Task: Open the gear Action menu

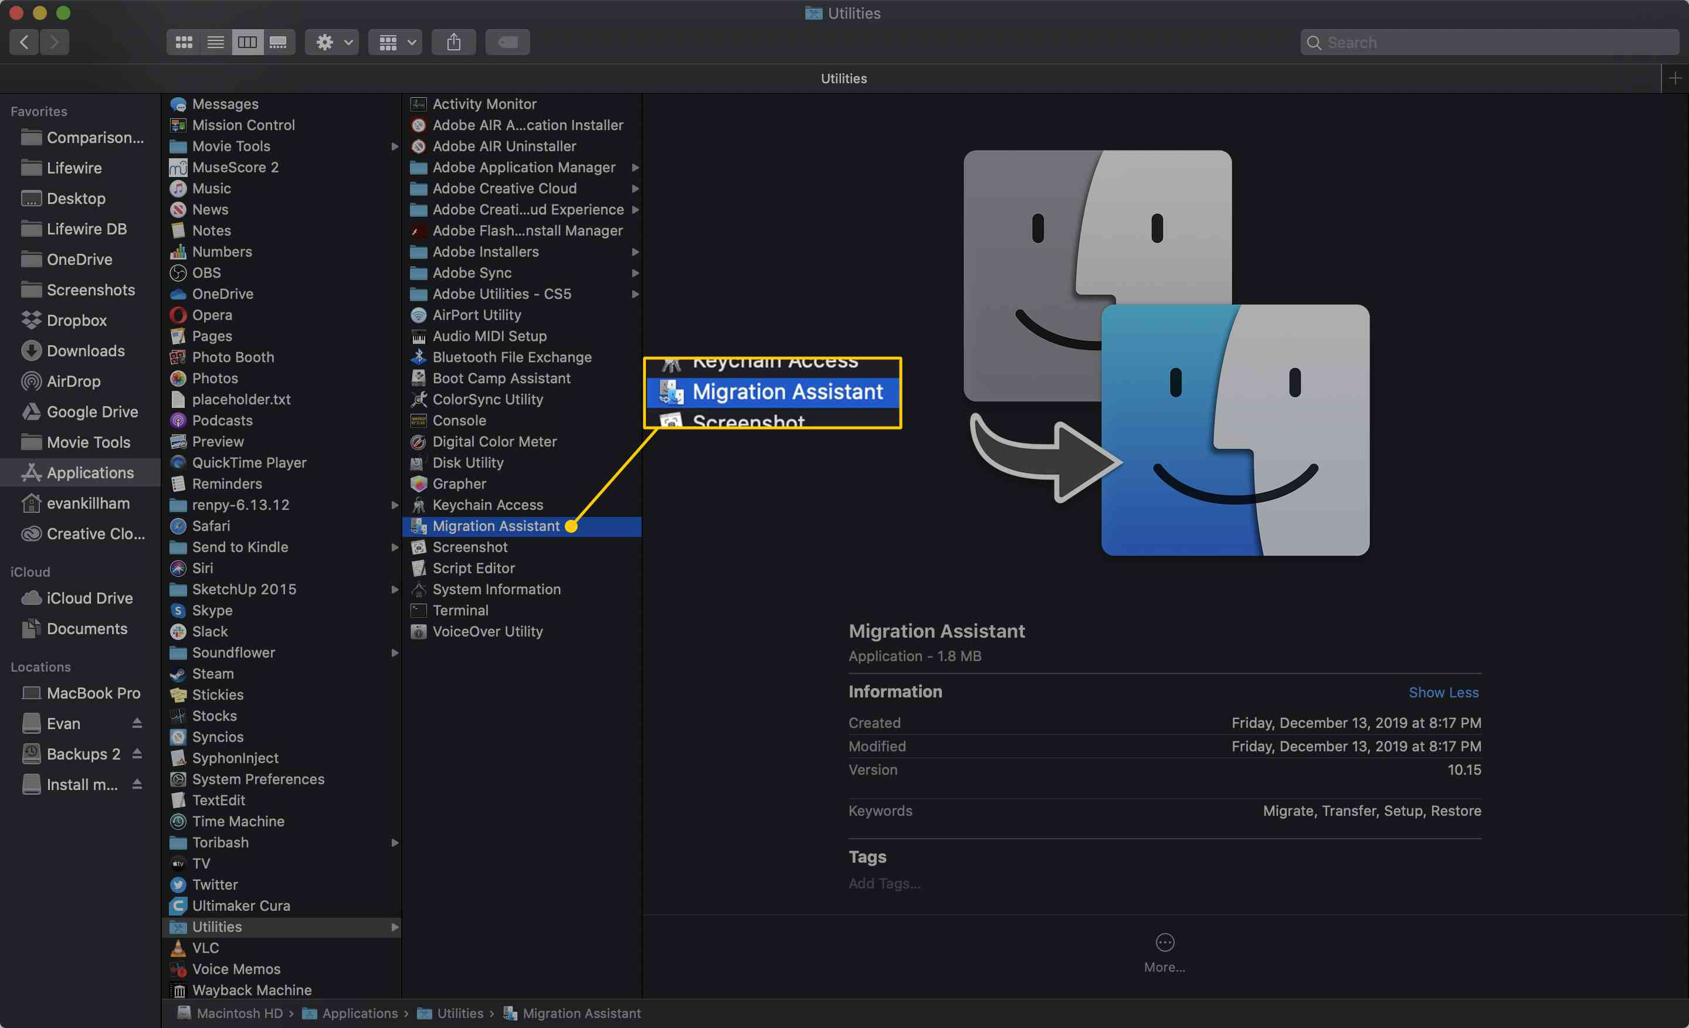Action: [333, 42]
